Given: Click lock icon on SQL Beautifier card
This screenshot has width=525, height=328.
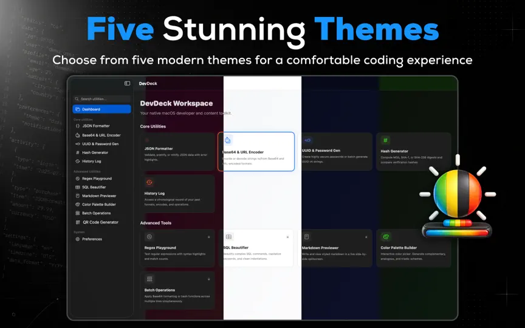Looking at the screenshot, I should (287, 237).
